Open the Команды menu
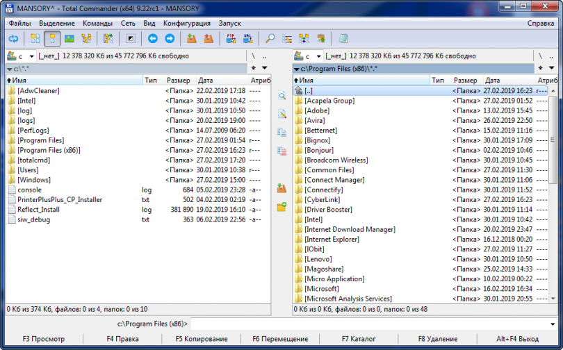Screen dimensions: 563x350 [98, 24]
